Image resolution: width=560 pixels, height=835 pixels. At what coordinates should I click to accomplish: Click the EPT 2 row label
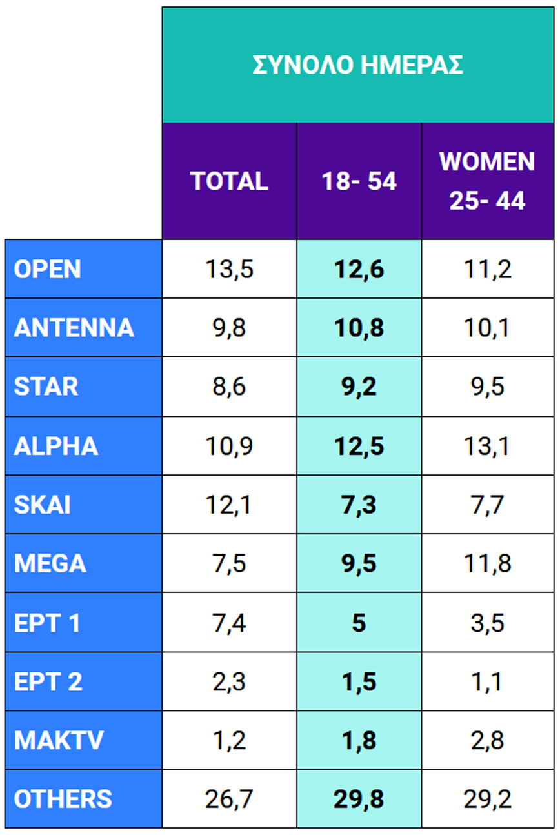coord(48,681)
